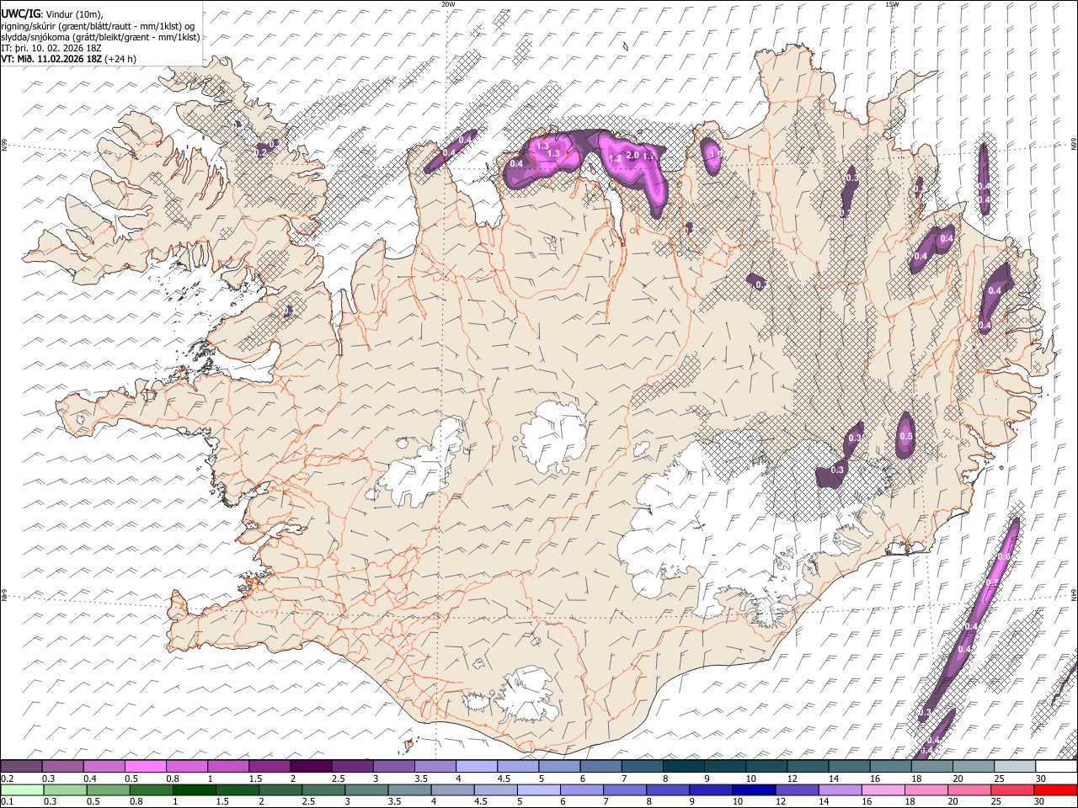Select the bright red 30 swatch ending the lower row
1078x808 pixels.
click(x=1056, y=789)
